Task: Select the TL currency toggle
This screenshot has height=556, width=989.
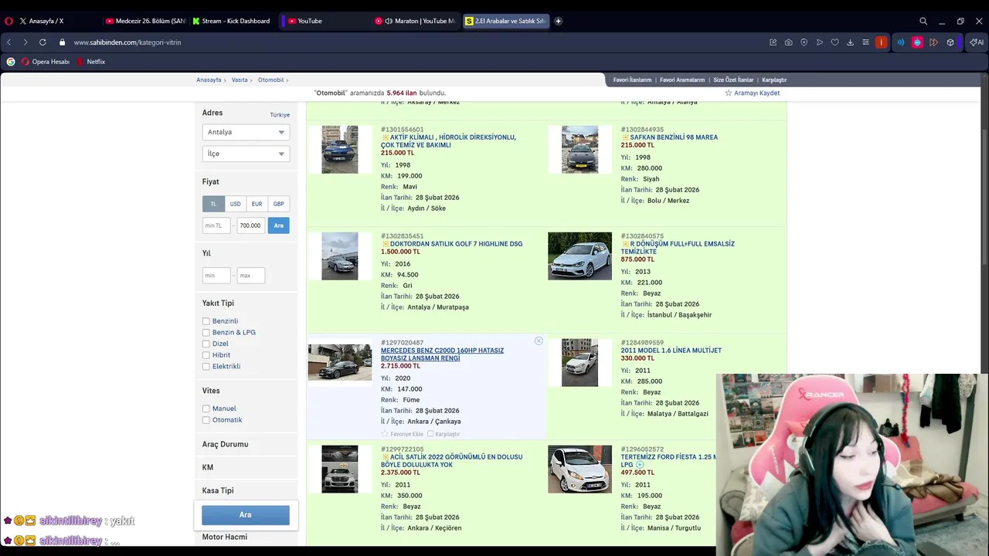Action: (213, 204)
